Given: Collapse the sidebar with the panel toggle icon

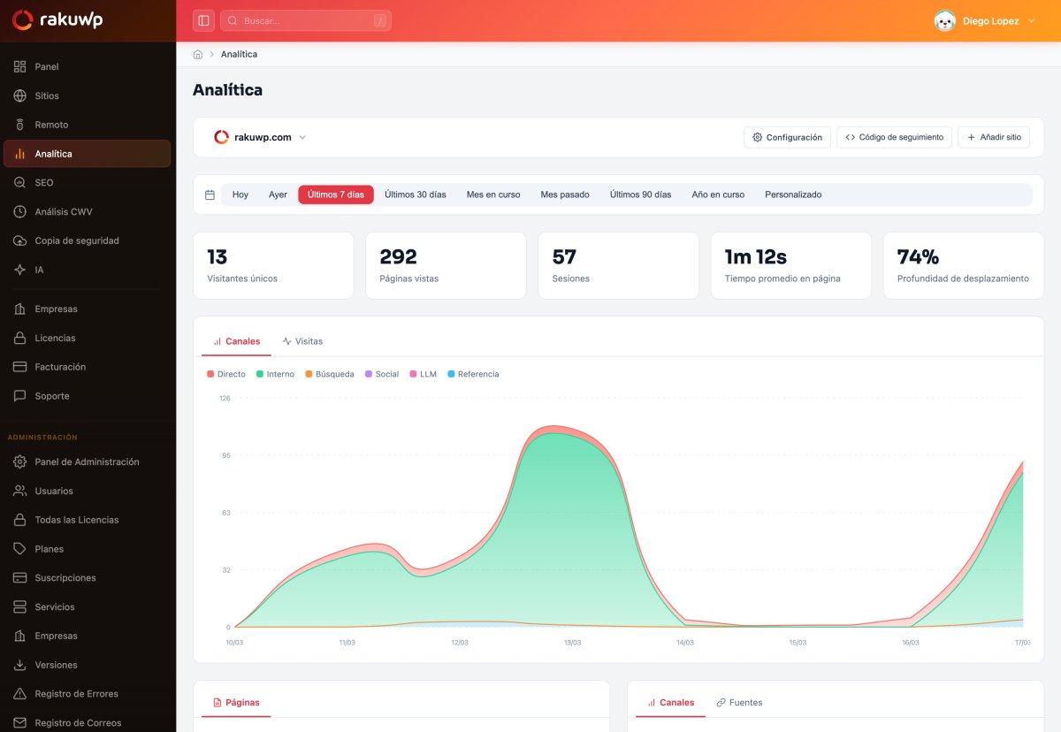Looking at the screenshot, I should pyautogui.click(x=203, y=19).
